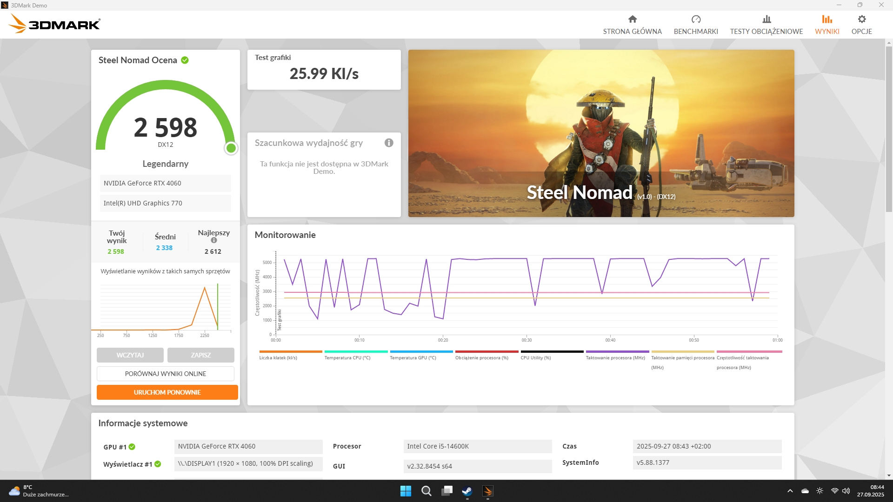Open Steam from the taskbar

467,491
